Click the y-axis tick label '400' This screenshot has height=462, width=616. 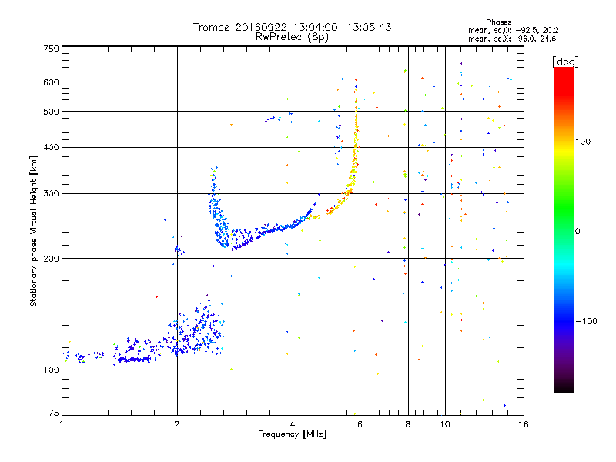pos(51,147)
